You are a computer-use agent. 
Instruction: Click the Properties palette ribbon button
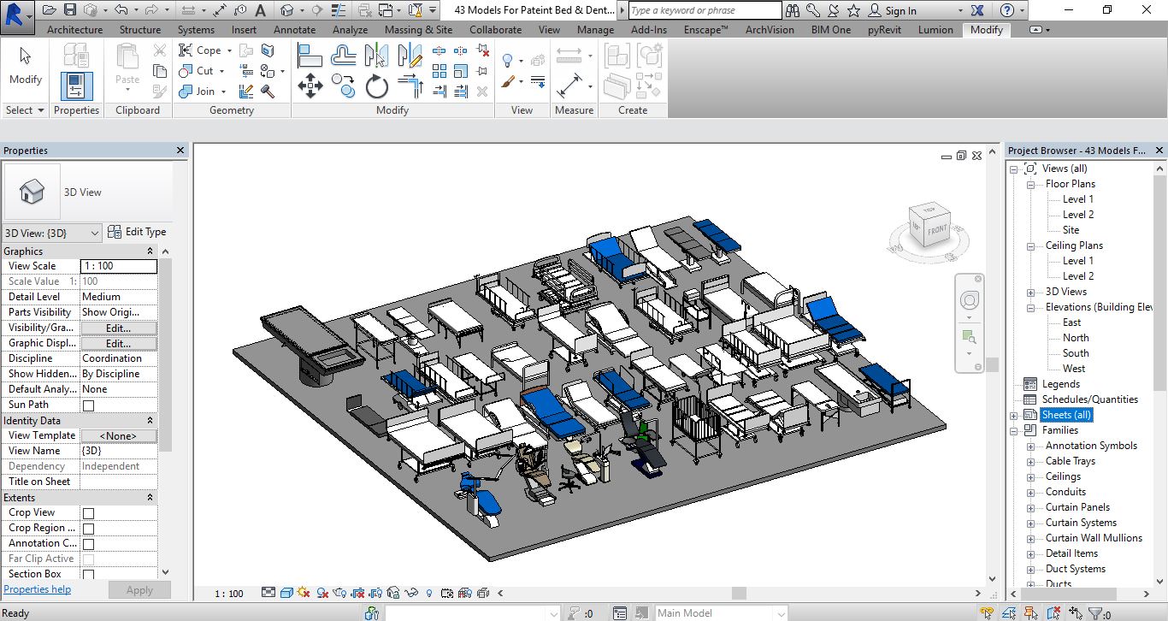point(76,86)
